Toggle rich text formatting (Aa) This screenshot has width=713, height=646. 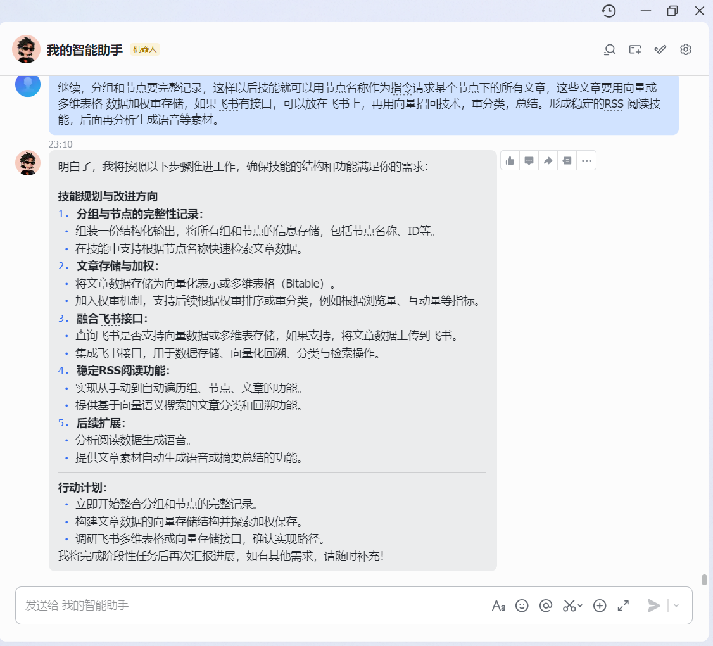[x=498, y=606]
